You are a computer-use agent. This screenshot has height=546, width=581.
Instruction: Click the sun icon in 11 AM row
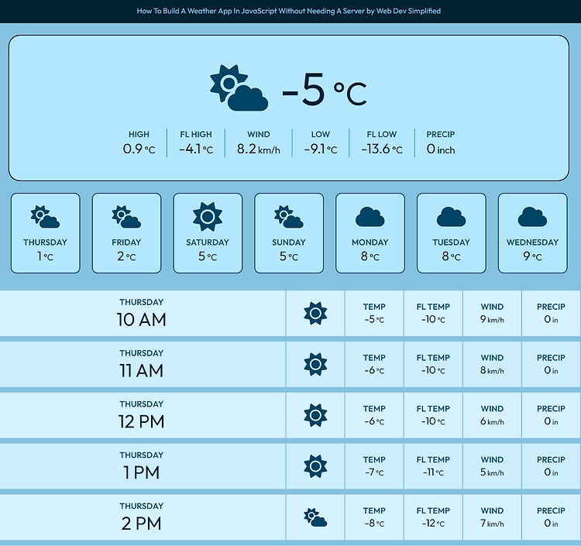click(x=315, y=364)
